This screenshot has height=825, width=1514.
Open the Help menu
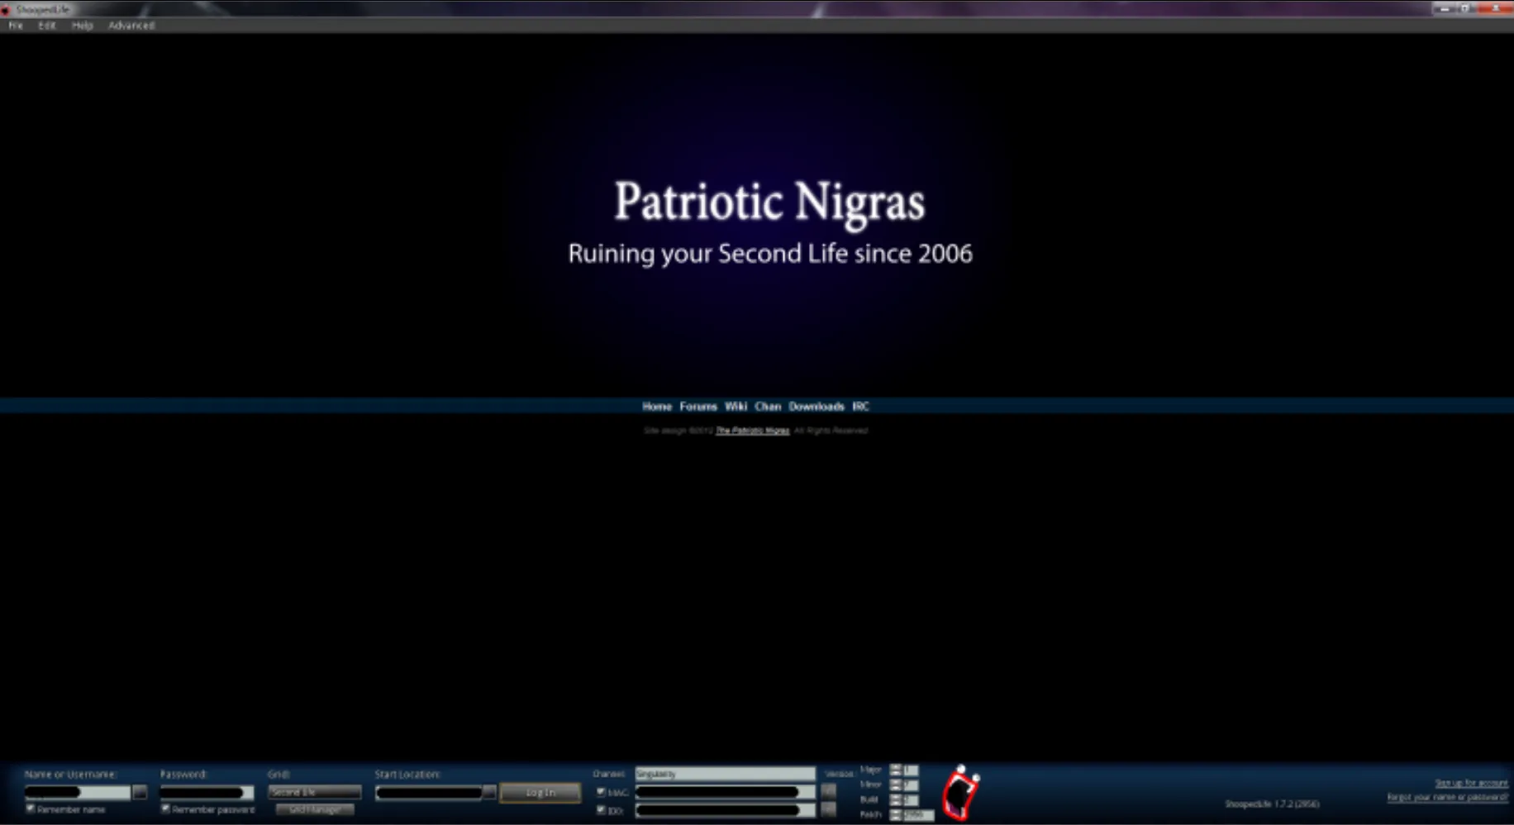pos(82,26)
